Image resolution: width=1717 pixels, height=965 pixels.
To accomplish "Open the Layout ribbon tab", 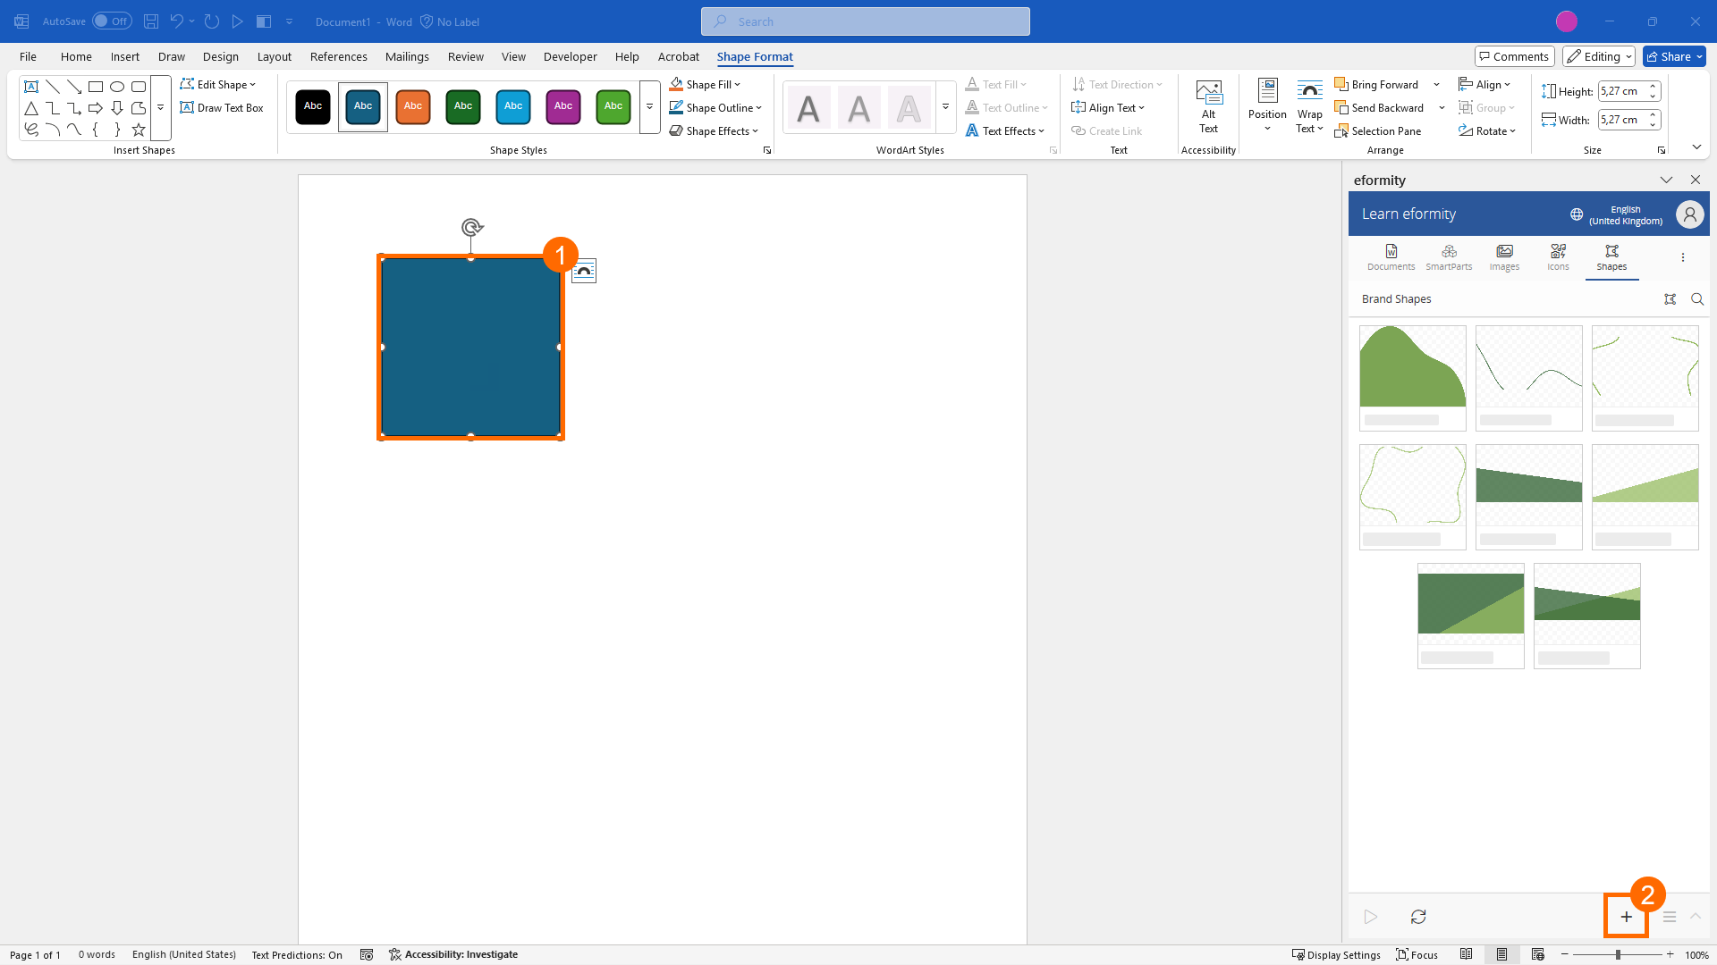I will tap(274, 56).
